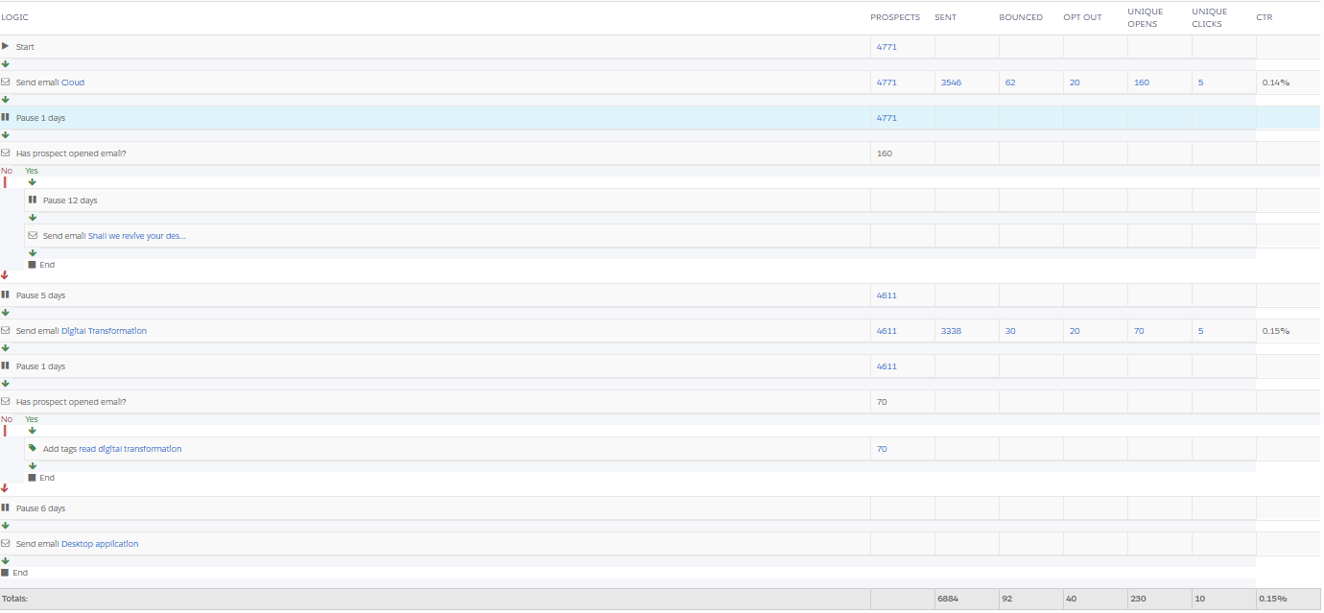Image resolution: width=1324 pixels, height=613 pixels.
Task: Open the Digital Transformation email link
Action: (104, 331)
